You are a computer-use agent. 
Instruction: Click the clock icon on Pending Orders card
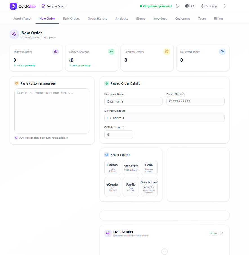[167, 52]
